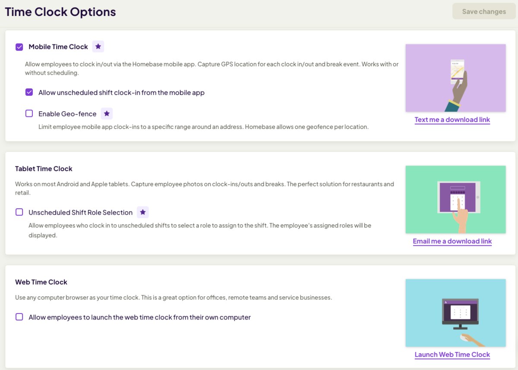Click the geofence range description text

[203, 127]
